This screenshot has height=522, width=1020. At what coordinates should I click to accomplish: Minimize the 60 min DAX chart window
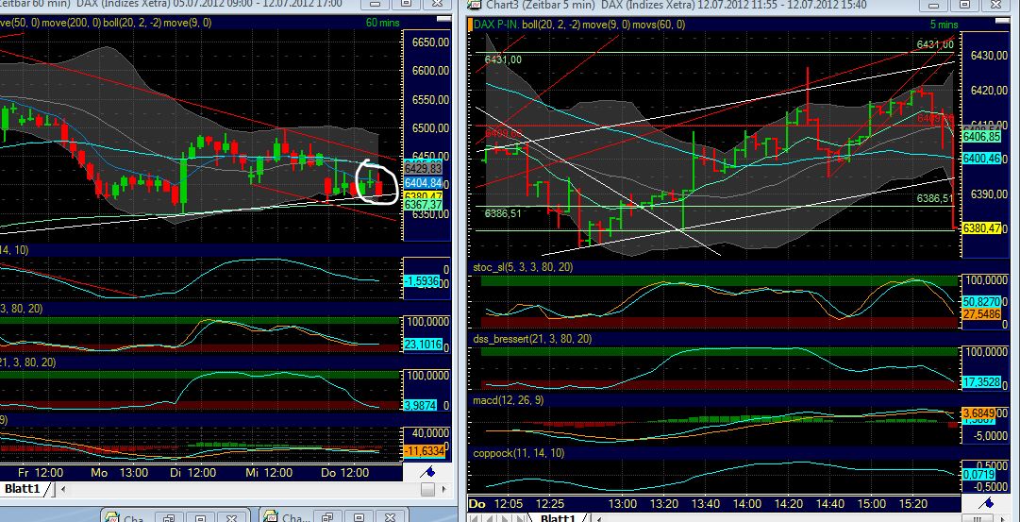point(376,3)
